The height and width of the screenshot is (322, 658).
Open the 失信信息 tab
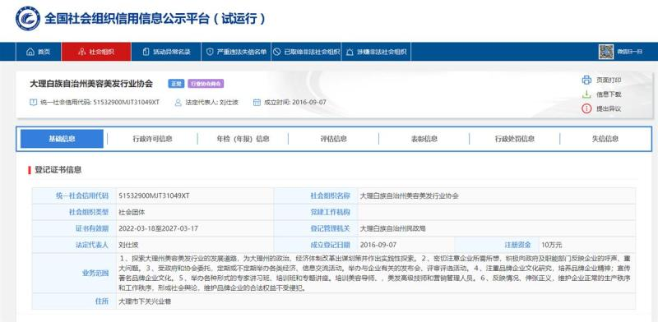(x=605, y=139)
